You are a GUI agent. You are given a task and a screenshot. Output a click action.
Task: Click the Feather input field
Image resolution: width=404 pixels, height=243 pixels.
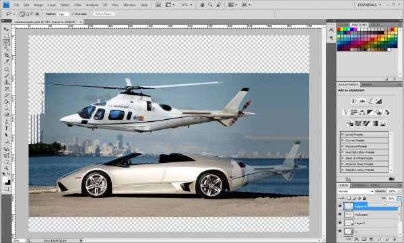click(x=63, y=14)
